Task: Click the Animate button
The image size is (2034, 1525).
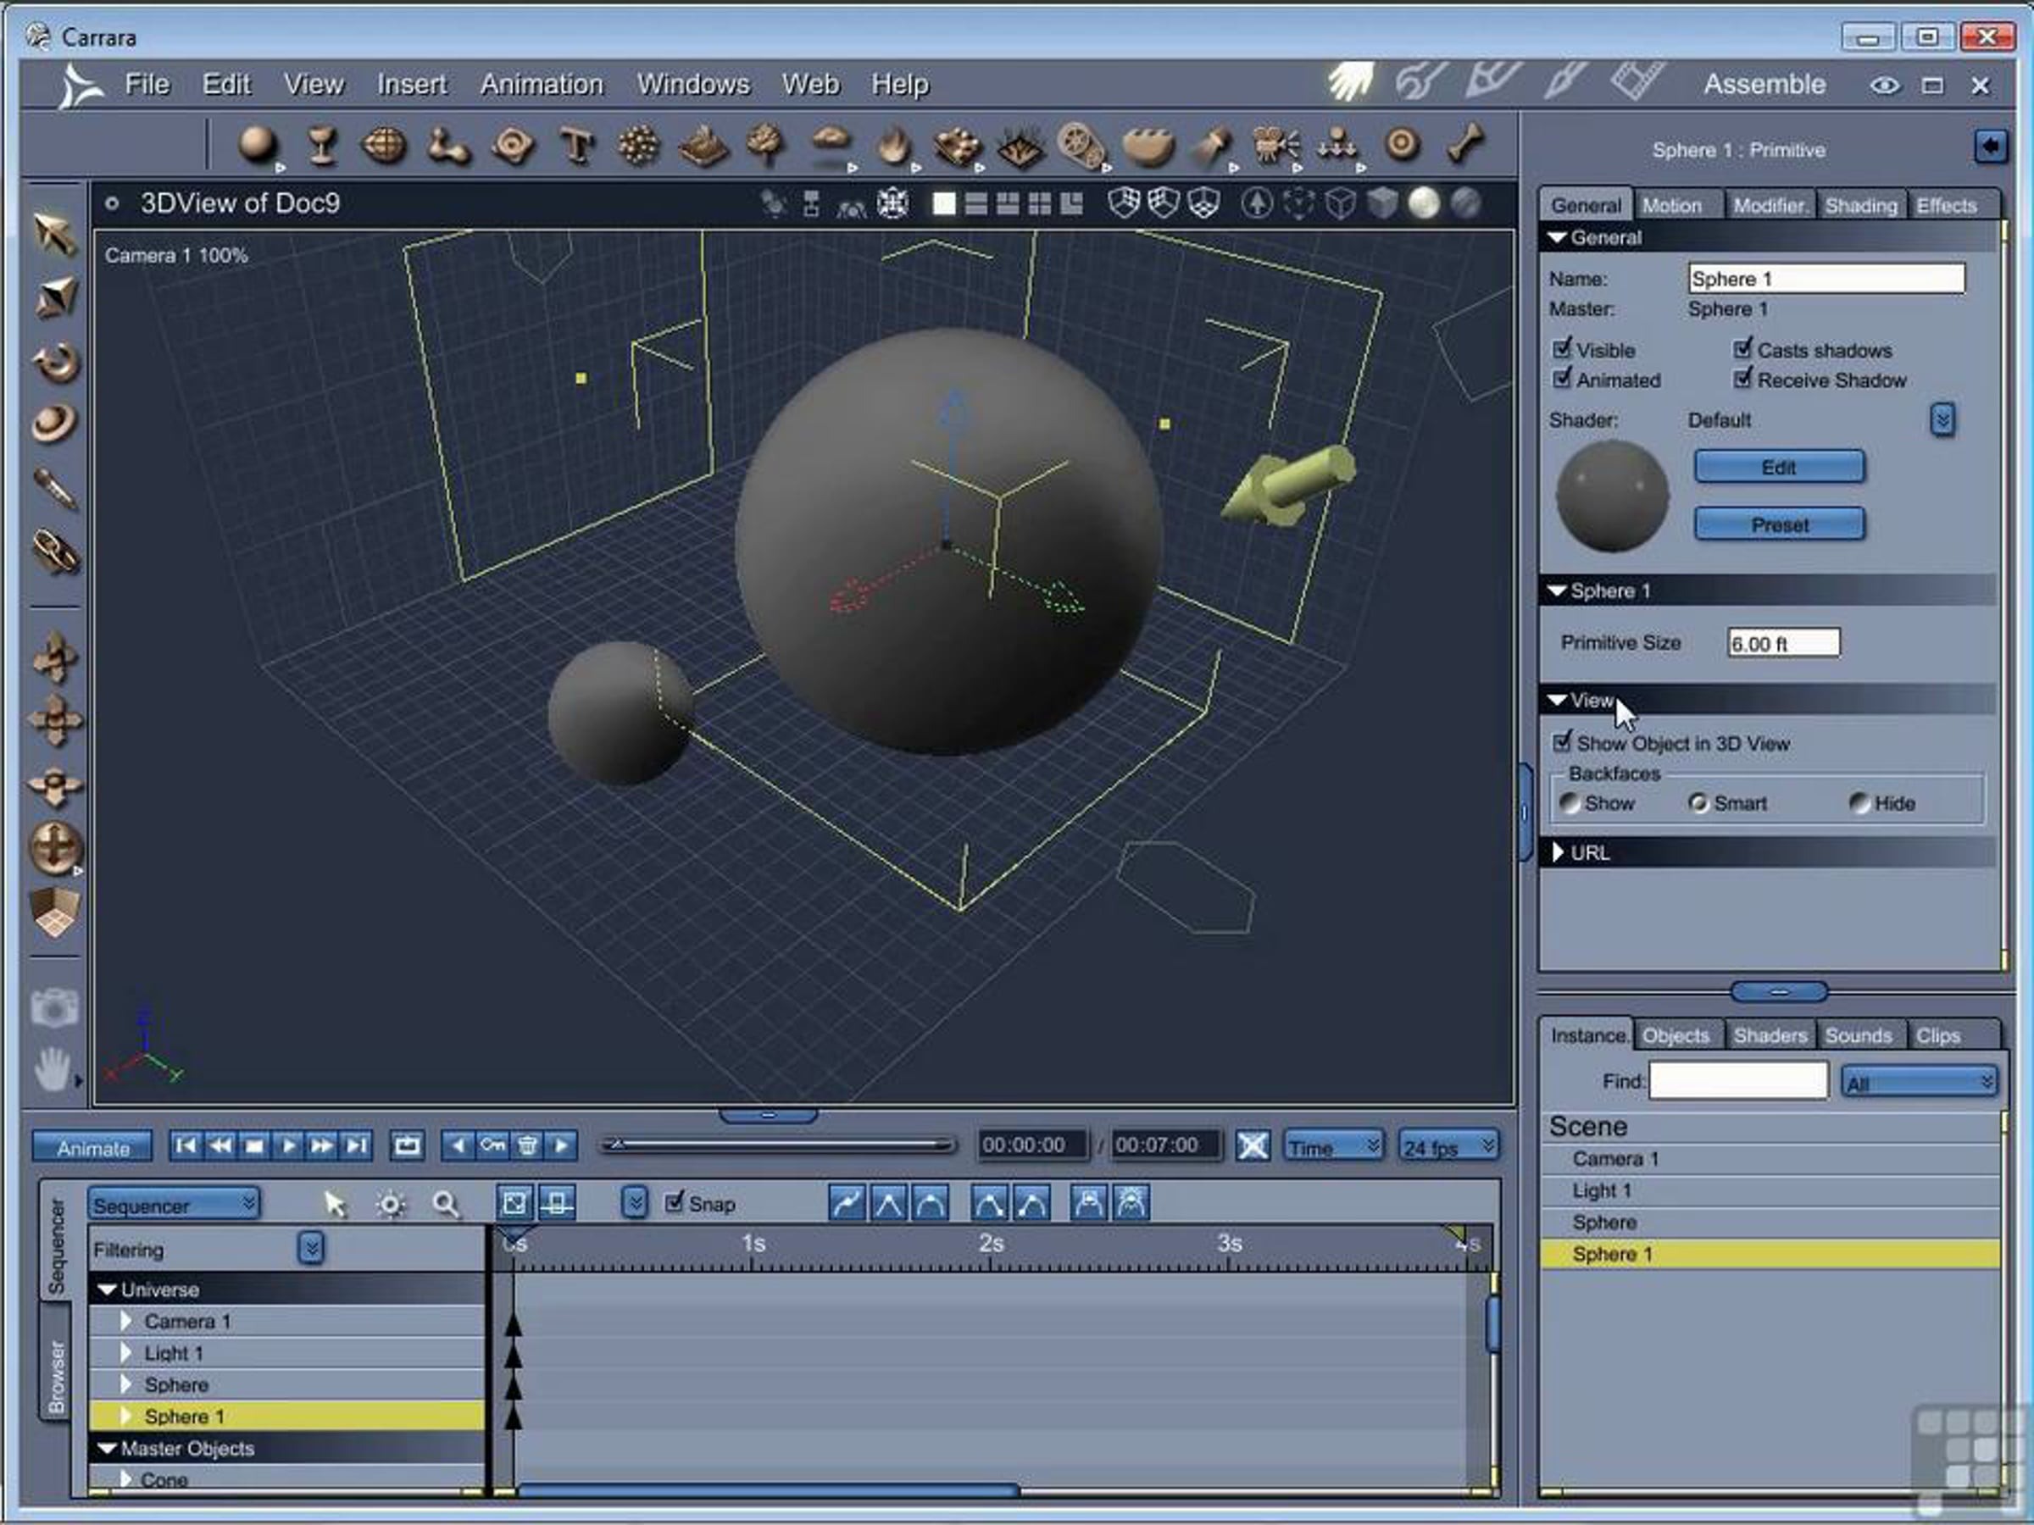Action: [x=93, y=1148]
